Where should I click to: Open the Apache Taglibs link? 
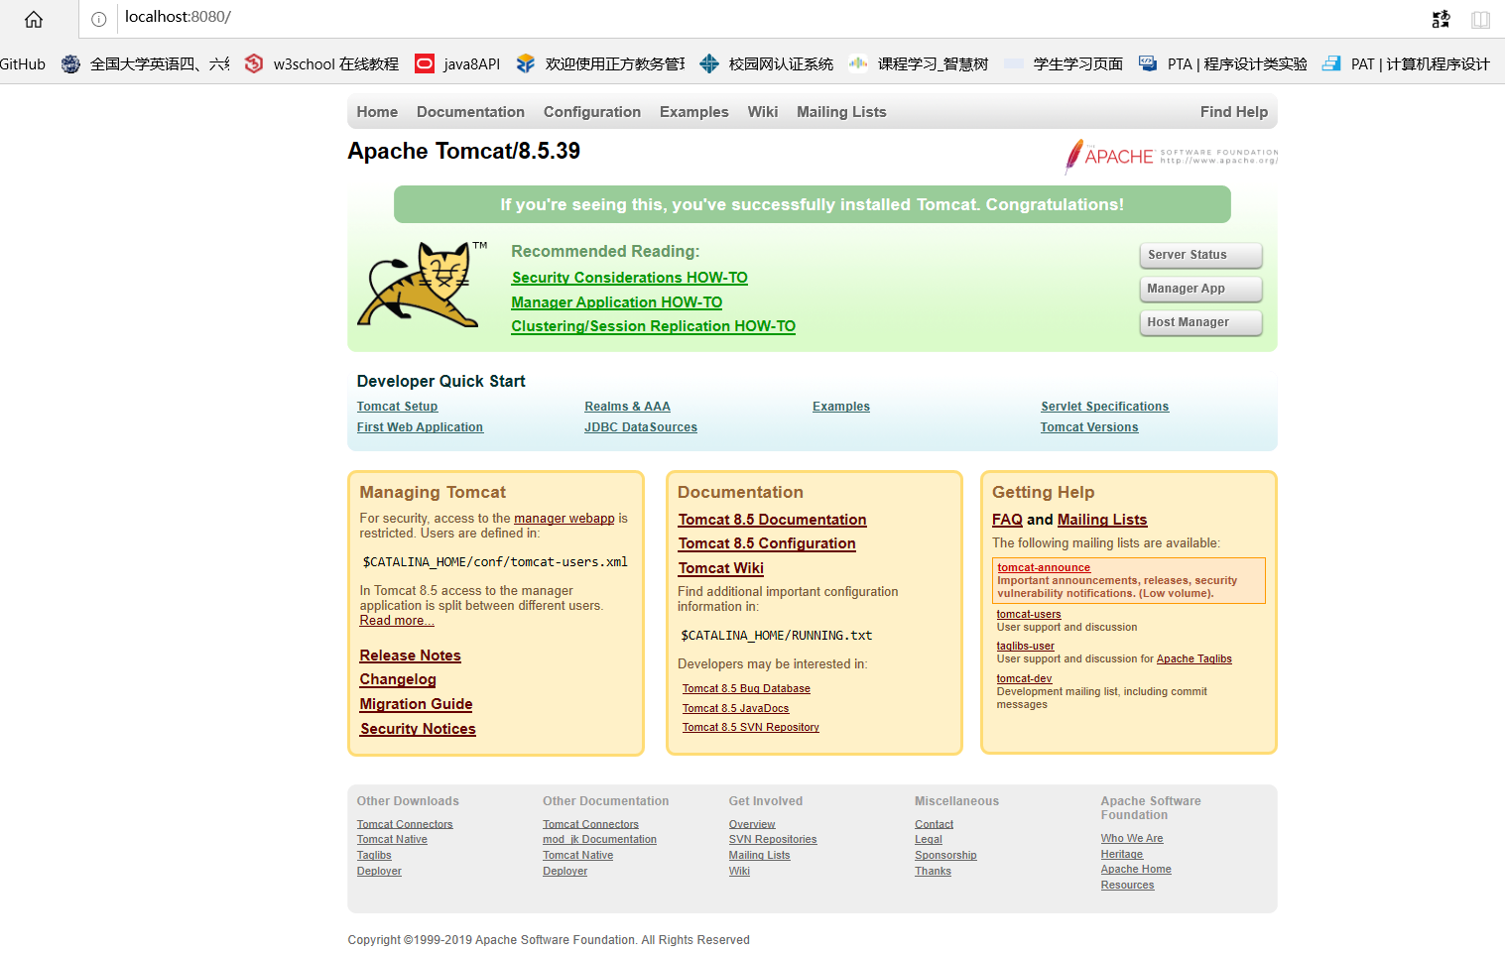pos(1194,659)
